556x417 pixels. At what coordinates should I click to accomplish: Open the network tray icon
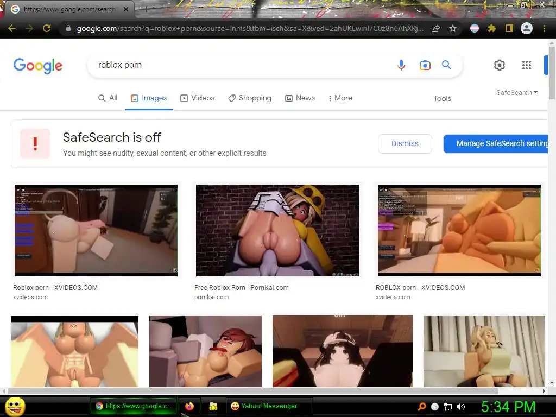(x=448, y=407)
